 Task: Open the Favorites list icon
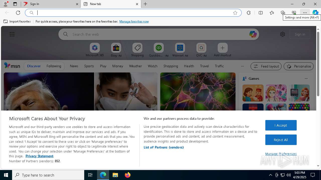coord(272,13)
